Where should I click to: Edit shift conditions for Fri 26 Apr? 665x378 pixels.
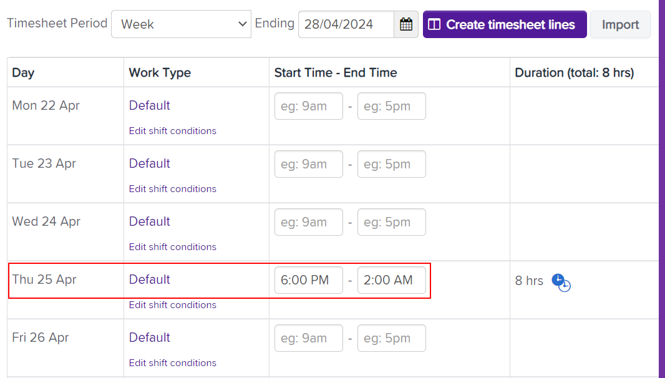tap(173, 363)
